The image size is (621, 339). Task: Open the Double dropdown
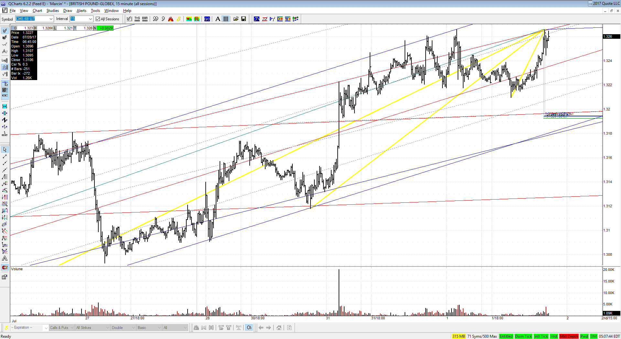123,328
